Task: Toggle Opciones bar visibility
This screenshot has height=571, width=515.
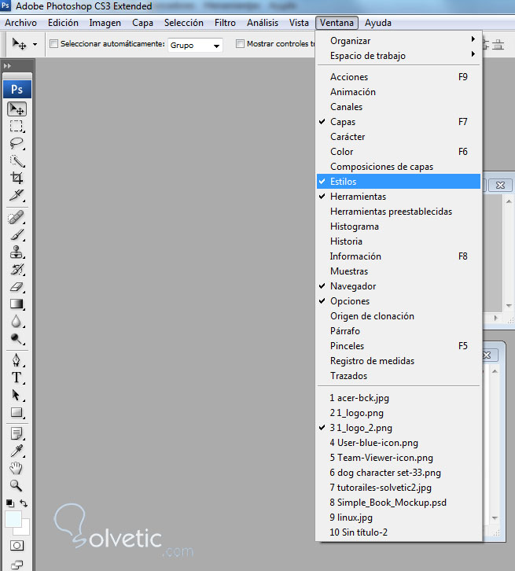Action: click(399, 300)
